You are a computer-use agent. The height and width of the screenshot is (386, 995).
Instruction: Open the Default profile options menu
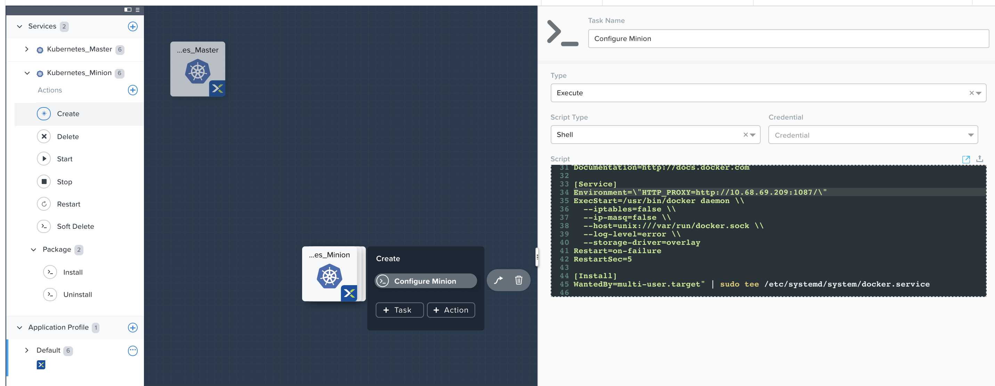coord(132,351)
